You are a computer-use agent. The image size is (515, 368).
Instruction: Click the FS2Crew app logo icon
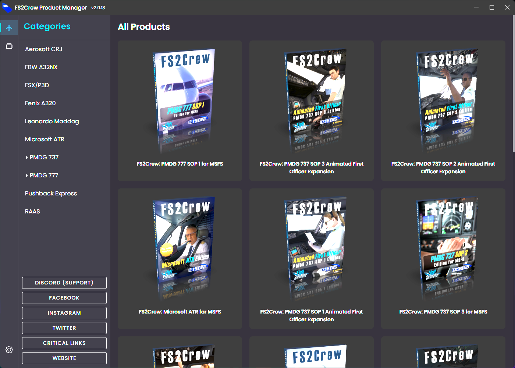coord(7,7)
